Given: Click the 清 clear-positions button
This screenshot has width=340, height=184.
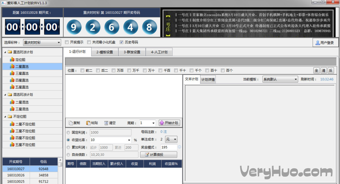Looking at the screenshot, I should [323, 70].
